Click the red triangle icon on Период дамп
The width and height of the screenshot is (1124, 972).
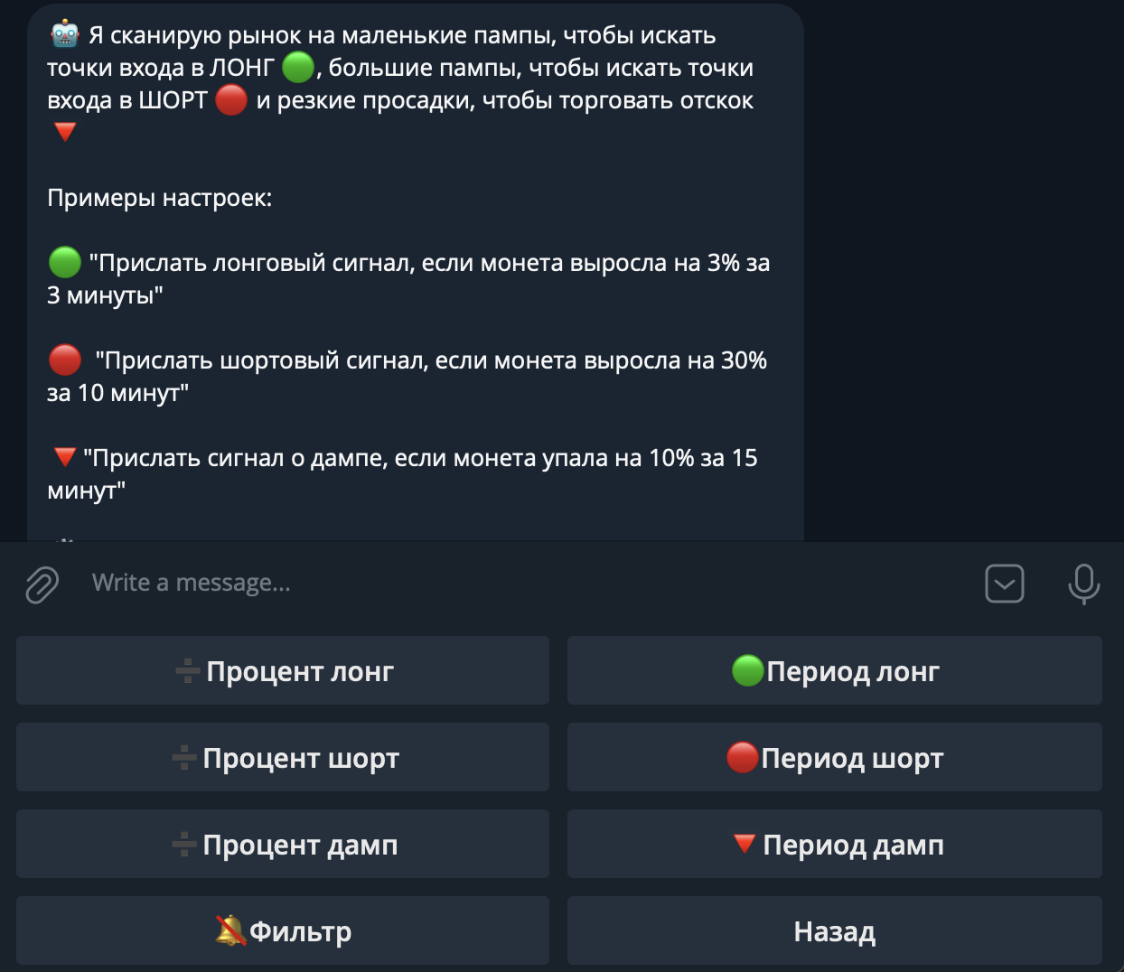tap(745, 843)
